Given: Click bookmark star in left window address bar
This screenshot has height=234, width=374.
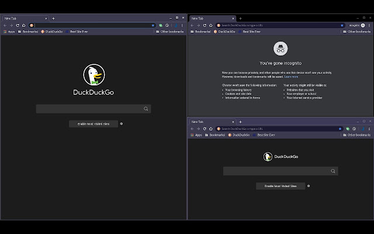Looking at the screenshot, I should [x=153, y=25].
